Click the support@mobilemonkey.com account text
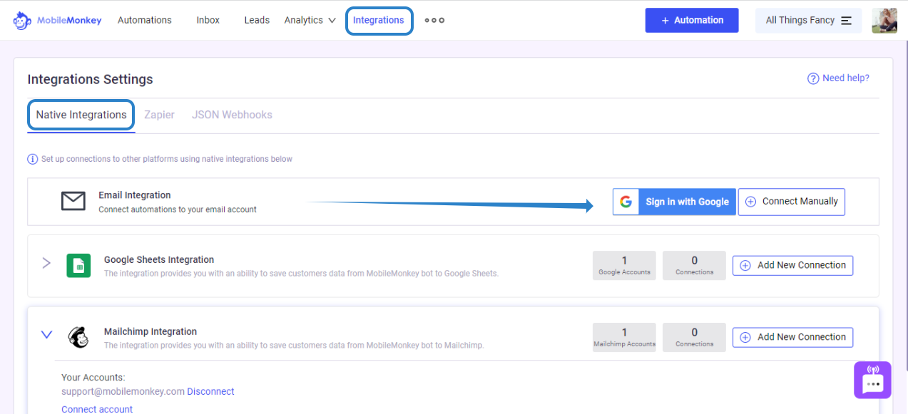 [123, 391]
